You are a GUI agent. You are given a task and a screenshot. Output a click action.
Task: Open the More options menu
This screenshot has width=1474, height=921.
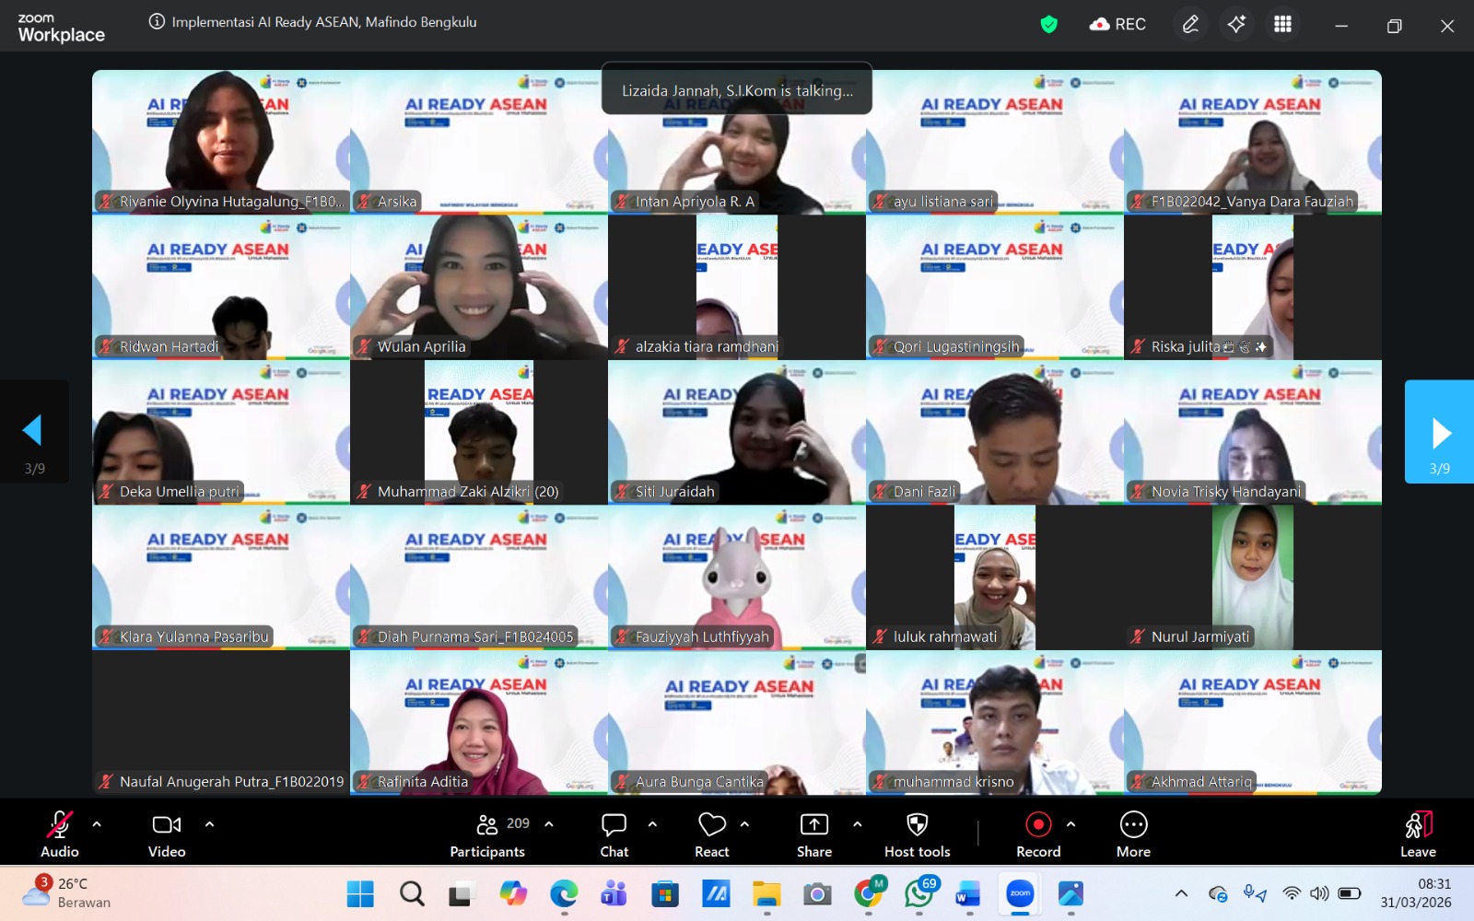point(1133,834)
